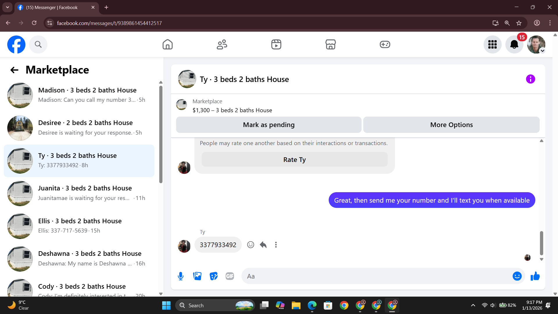The image size is (558, 314).
Task: Open the Facebook Home tab
Action: (168, 44)
